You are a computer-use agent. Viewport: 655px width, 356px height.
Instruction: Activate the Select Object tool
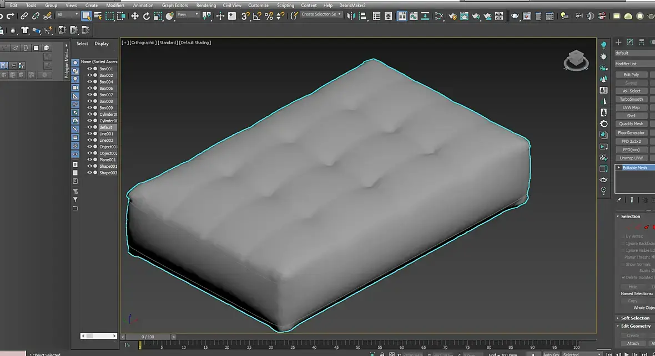pos(86,16)
